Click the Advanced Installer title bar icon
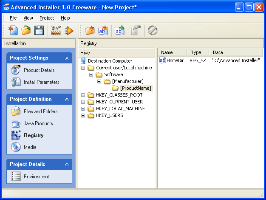Image resolution: width=266 pixels, height=200 pixels. coord(6,7)
